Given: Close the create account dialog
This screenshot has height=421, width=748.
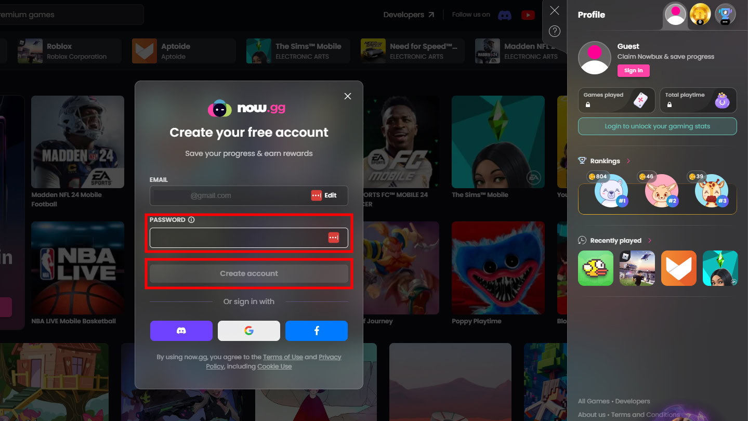Looking at the screenshot, I should 348,96.
